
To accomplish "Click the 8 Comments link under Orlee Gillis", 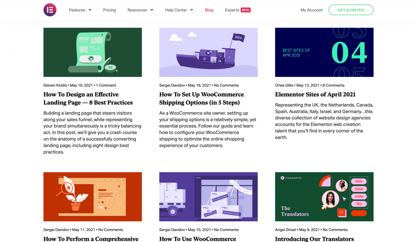I will click(333, 85).
